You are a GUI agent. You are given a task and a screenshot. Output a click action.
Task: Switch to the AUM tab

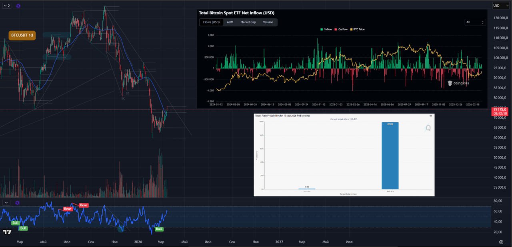[230, 22]
